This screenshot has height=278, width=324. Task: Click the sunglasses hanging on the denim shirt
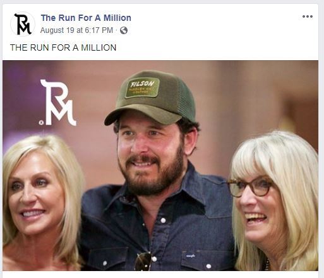coord(143,262)
